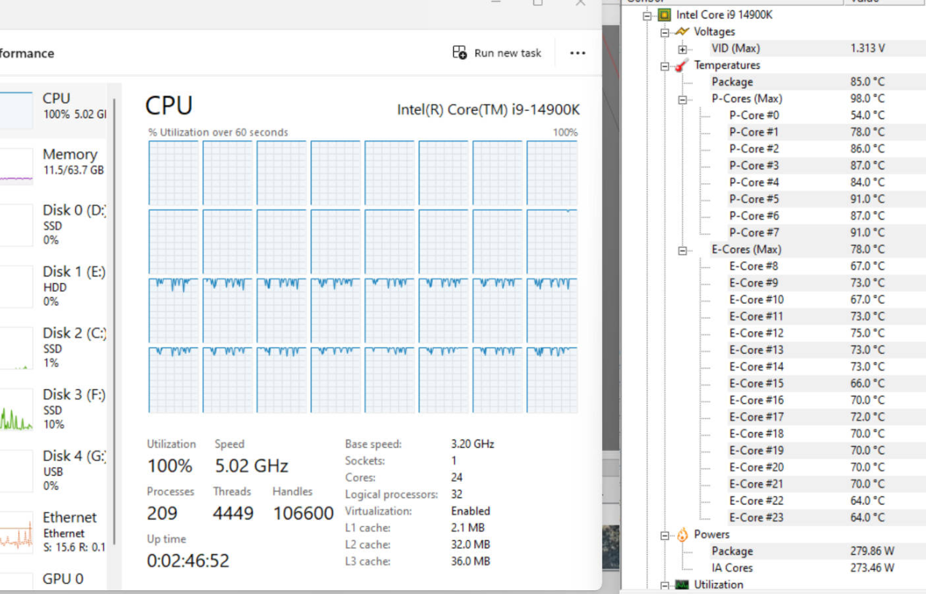This screenshot has width=926, height=594.
Task: Click the 5.02 GHz speed value
Action: [252, 466]
